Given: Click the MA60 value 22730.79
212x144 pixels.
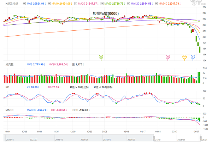Looking at the screenshot, I should tap(118, 4).
